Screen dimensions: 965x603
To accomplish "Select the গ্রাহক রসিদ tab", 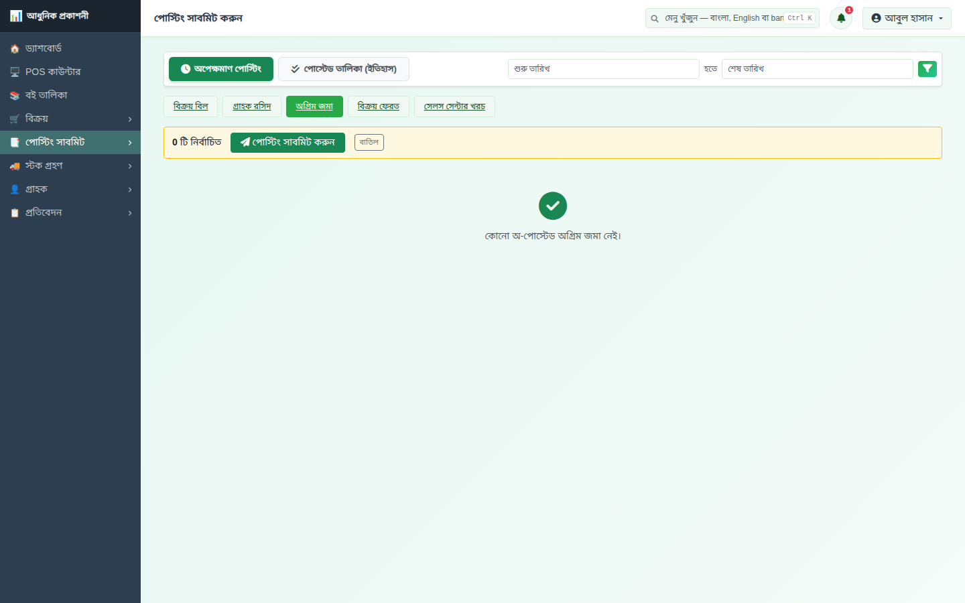I will tap(252, 107).
